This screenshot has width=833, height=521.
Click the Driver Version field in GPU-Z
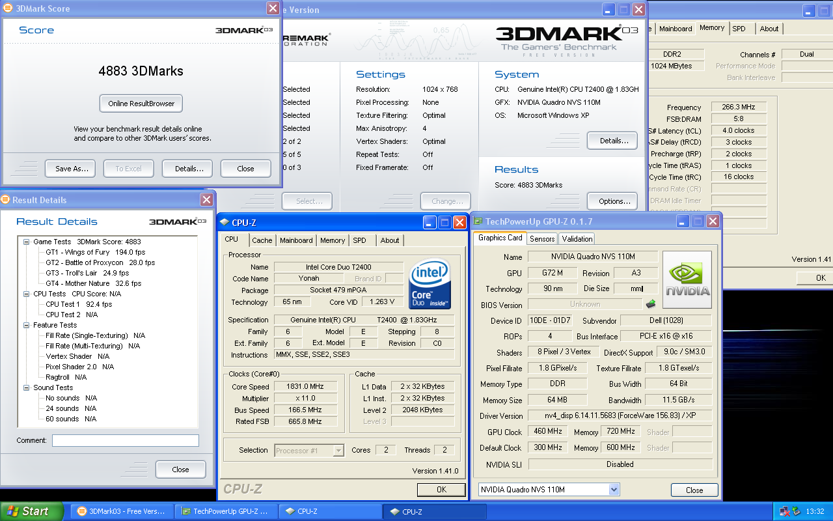[x=620, y=415]
